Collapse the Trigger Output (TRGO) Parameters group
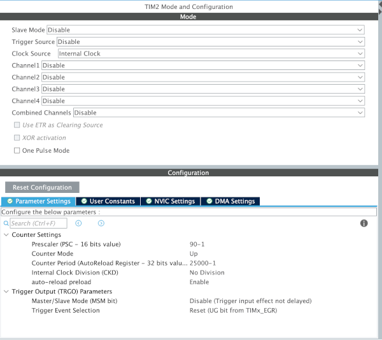Image resolution: width=382 pixels, height=340 pixels. [6, 292]
